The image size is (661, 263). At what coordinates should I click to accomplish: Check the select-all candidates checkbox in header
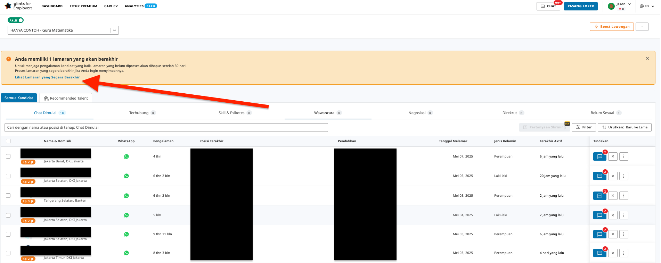8,141
